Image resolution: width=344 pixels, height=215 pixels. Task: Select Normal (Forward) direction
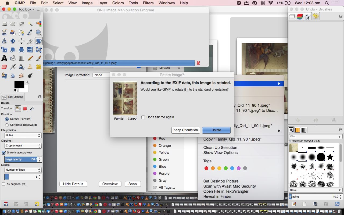[x=7, y=119]
